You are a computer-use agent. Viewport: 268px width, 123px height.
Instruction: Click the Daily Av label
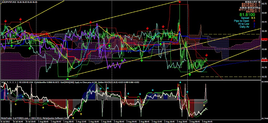244,27
